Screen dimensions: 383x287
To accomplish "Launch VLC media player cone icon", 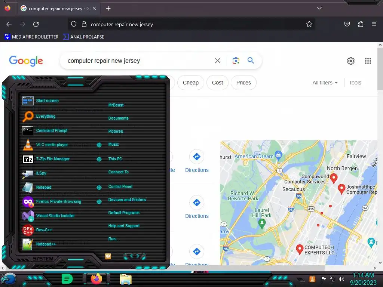I will coord(28,145).
